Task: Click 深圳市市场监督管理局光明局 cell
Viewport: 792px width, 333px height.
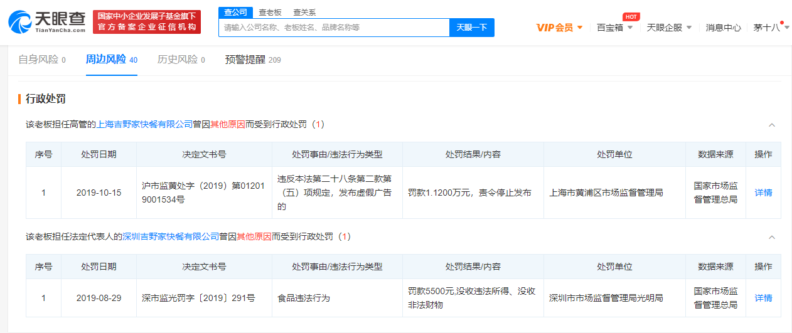Action: coord(614,298)
